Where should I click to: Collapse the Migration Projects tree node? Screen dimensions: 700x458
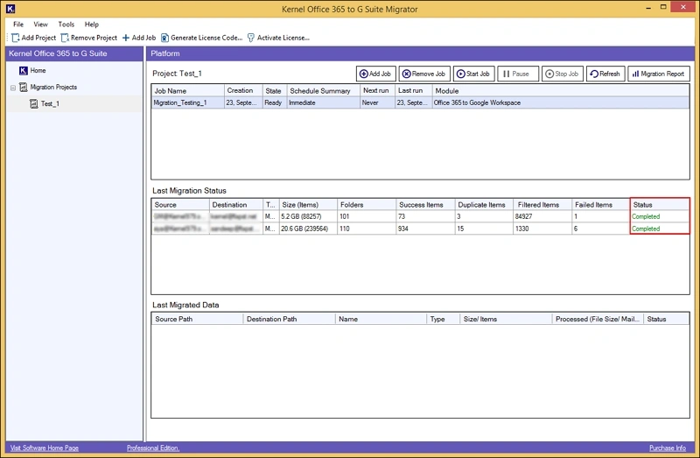click(x=12, y=88)
